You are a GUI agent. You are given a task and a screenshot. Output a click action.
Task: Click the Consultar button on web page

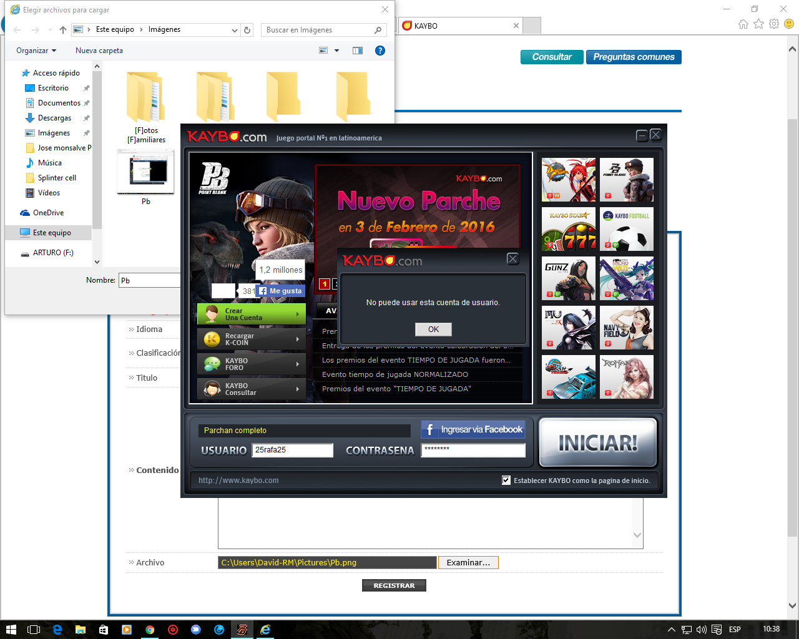click(x=552, y=57)
